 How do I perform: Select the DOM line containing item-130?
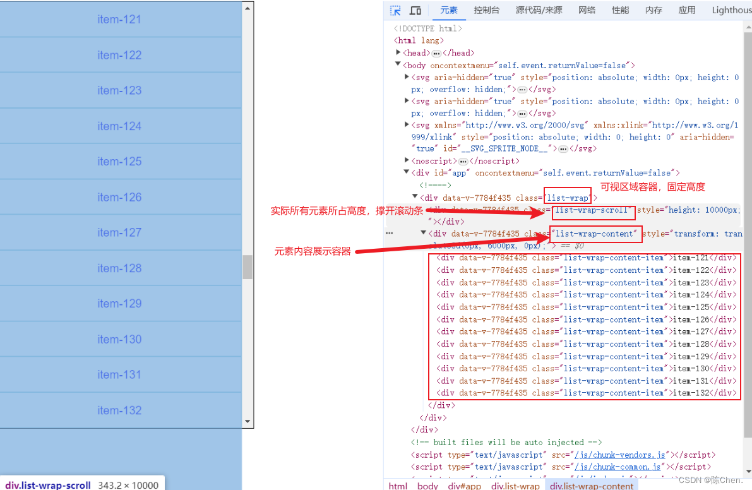(587, 369)
